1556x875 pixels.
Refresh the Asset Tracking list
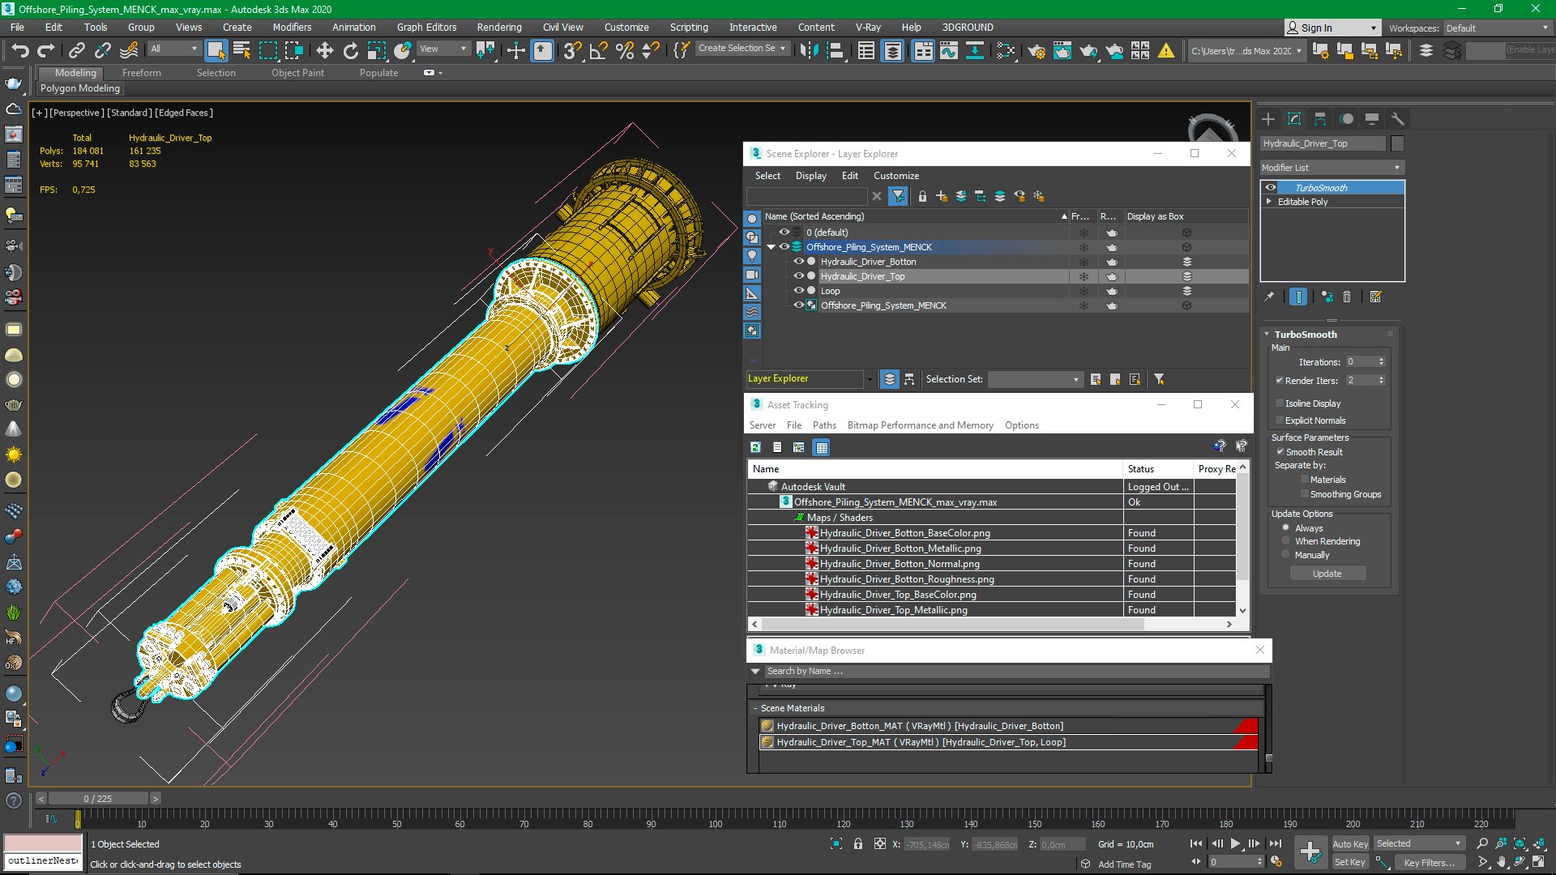(x=755, y=447)
